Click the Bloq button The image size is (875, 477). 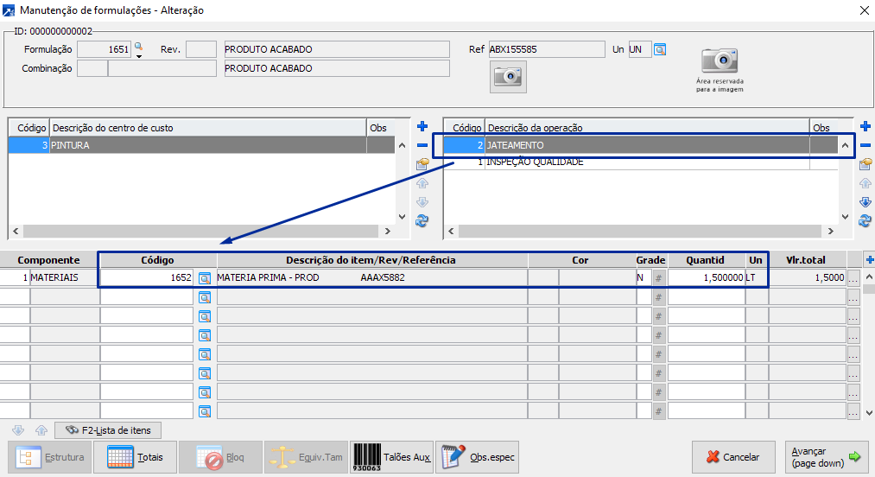pyautogui.click(x=220, y=457)
